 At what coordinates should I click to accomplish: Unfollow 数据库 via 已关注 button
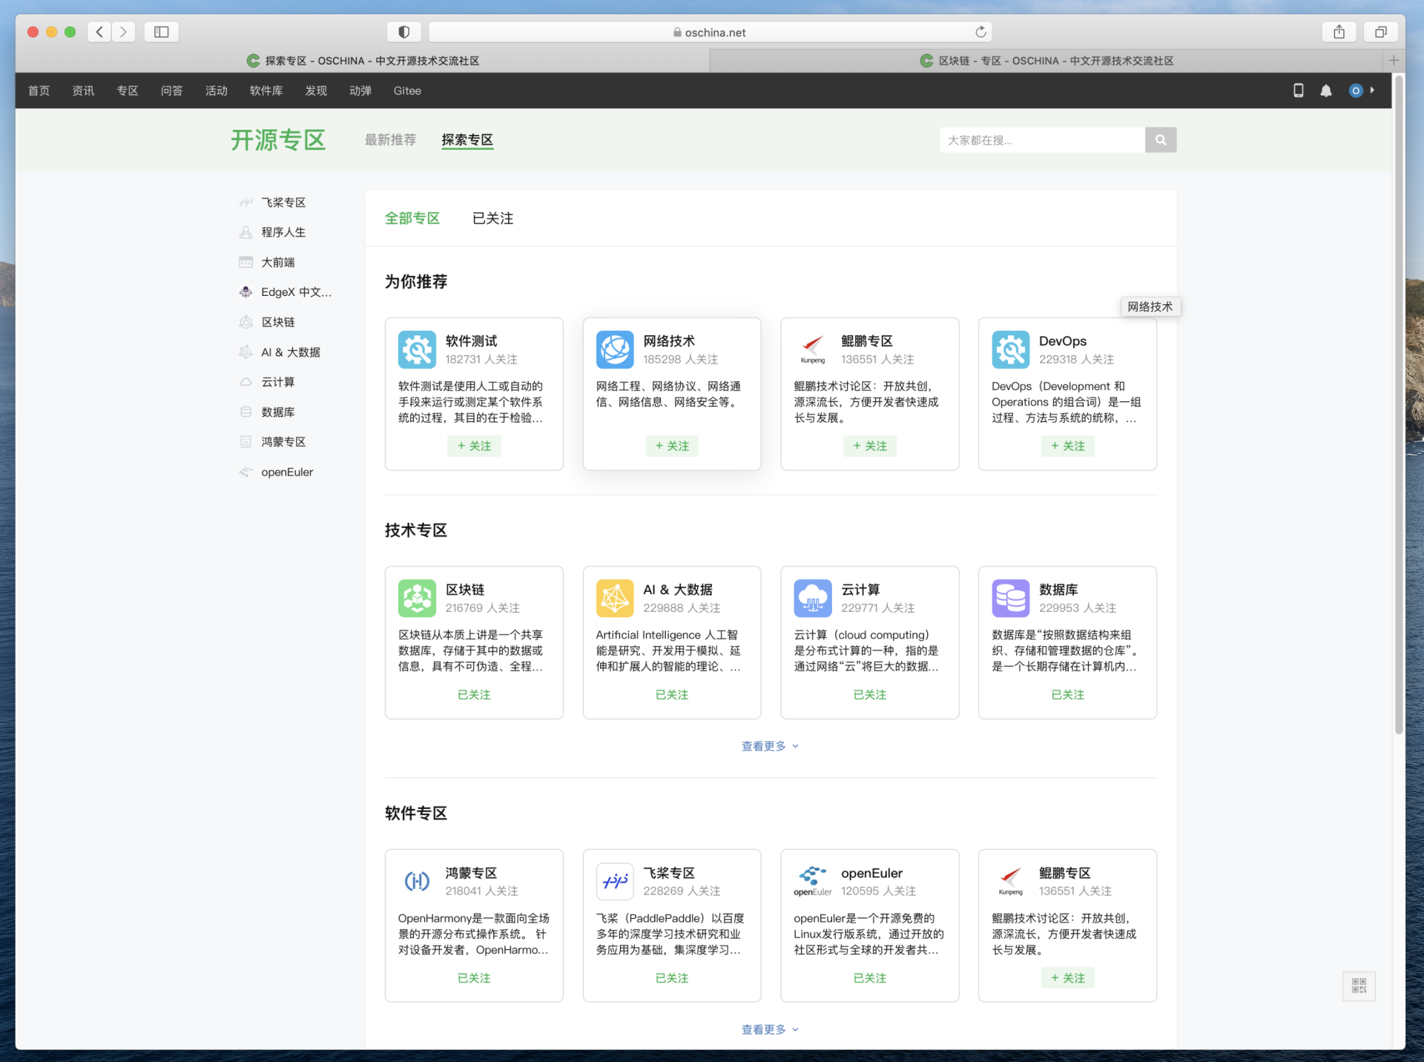1067,695
